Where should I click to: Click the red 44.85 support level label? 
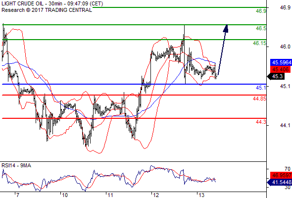click(259, 99)
